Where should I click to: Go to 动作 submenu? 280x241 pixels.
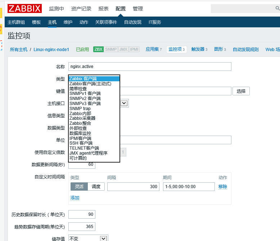pyautogui.click(x=84, y=22)
